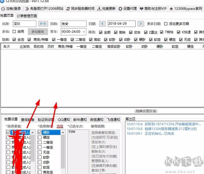Click the sync server time icon
204x174 pixels.
68,9
